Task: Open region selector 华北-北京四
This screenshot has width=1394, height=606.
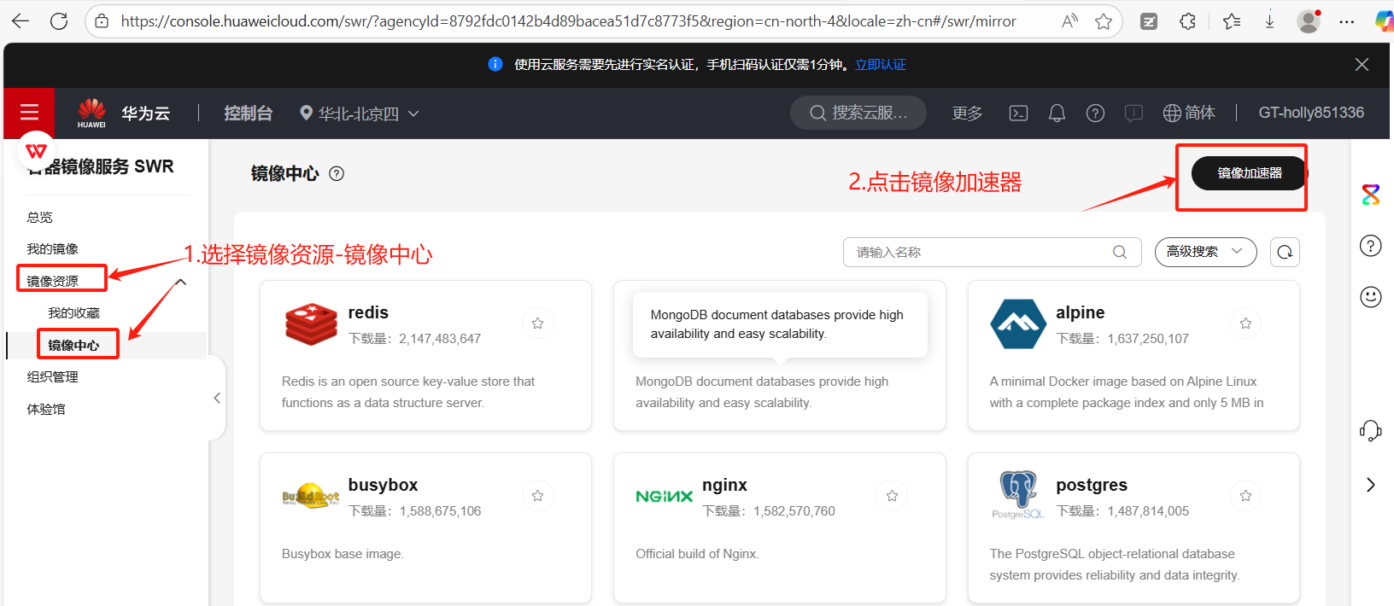Action: [x=359, y=113]
